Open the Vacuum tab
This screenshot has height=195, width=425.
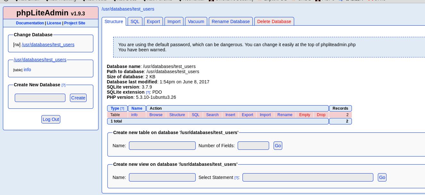click(x=196, y=21)
